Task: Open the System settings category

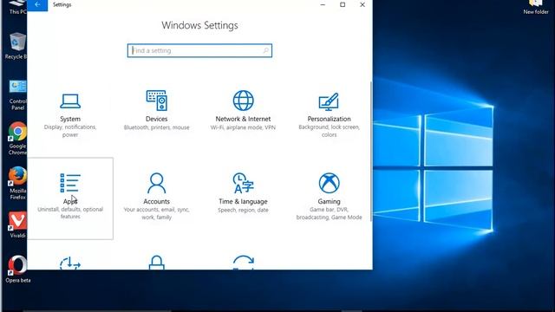Action: [x=70, y=115]
